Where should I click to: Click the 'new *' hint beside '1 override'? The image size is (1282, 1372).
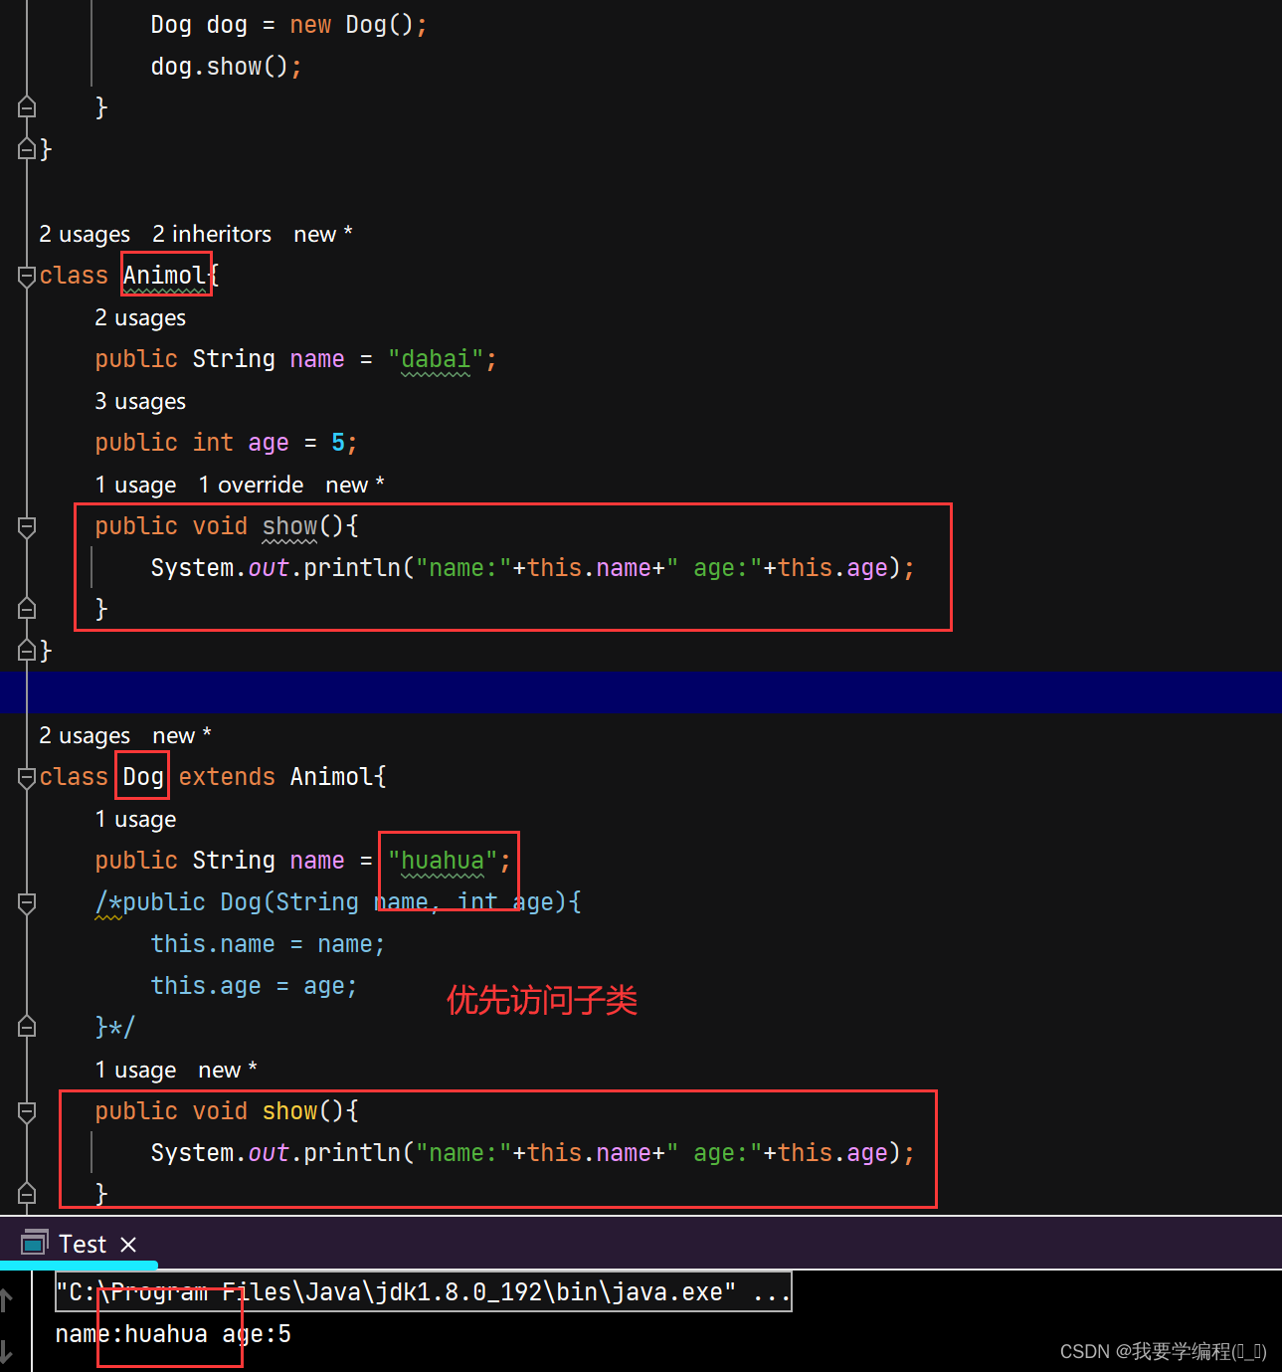[355, 486]
